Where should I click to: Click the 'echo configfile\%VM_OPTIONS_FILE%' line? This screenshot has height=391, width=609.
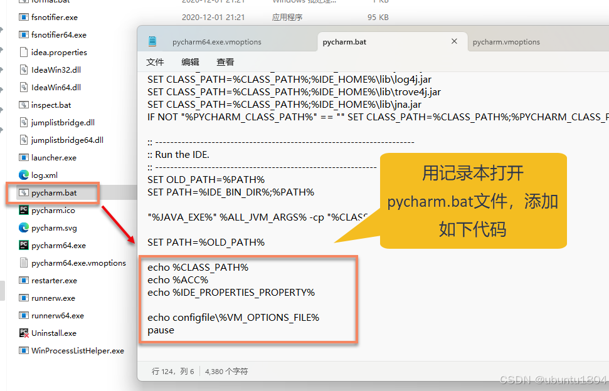[233, 317]
